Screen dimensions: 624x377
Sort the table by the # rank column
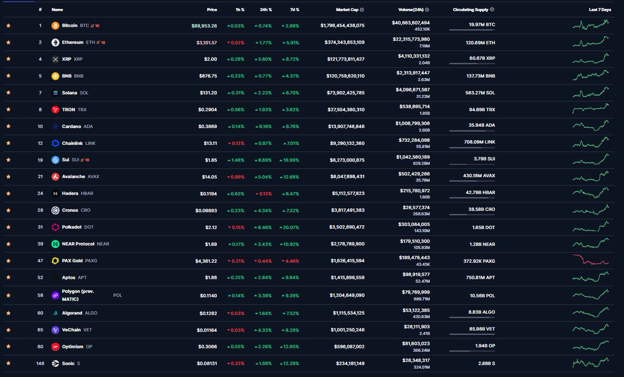(x=40, y=9)
